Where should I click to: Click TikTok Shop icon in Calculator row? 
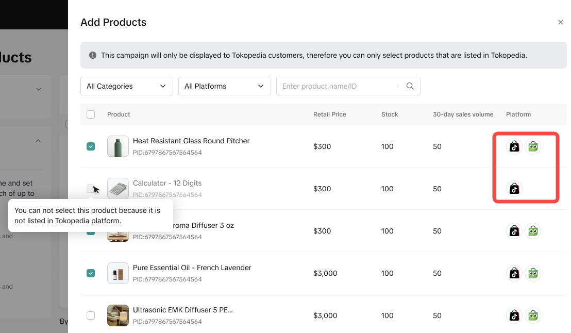click(514, 189)
